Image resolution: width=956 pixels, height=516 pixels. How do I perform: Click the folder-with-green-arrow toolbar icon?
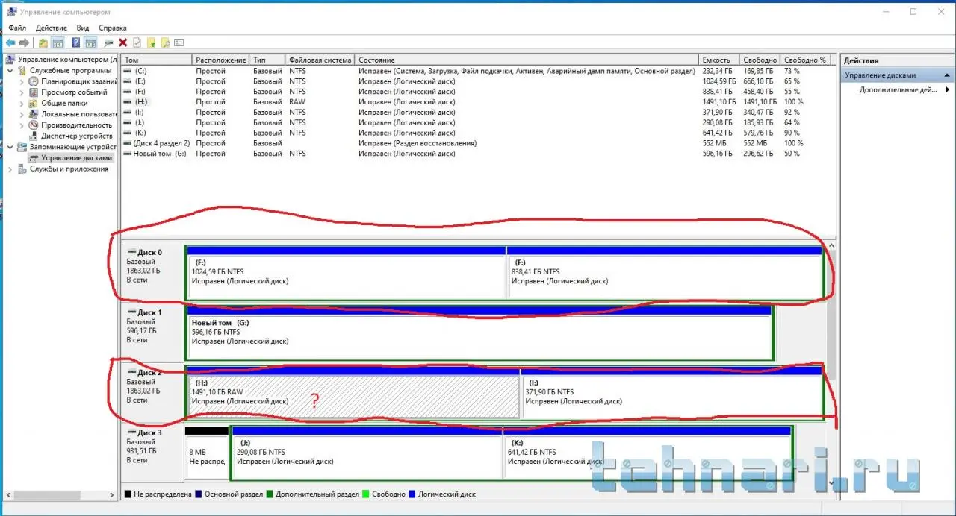152,43
